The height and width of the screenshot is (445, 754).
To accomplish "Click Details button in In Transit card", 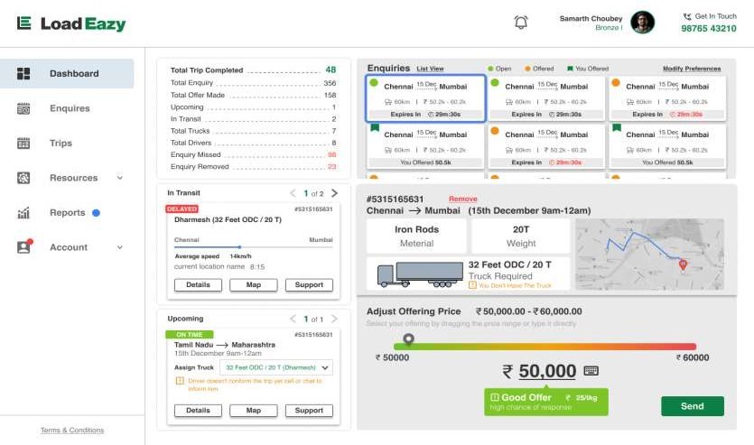I will tap(198, 285).
